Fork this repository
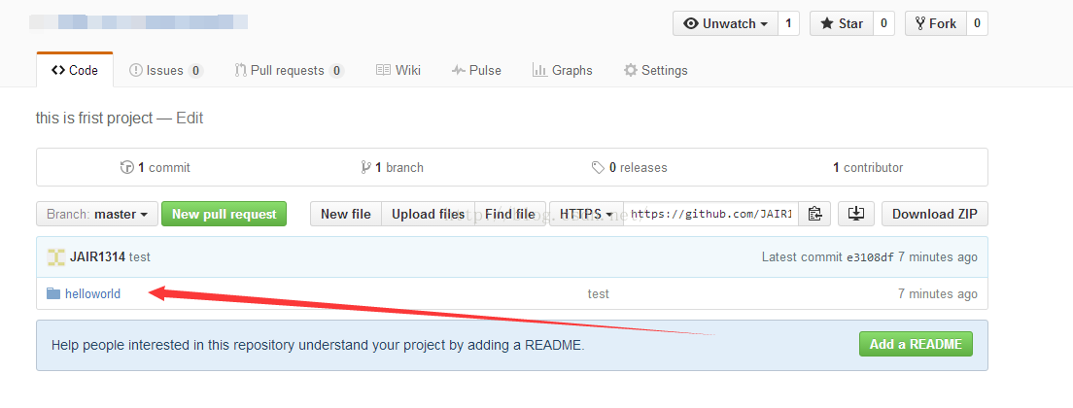Screen dimensions: 1073x408 (x=935, y=23)
